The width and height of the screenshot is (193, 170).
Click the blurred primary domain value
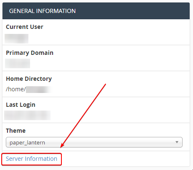click(18, 63)
